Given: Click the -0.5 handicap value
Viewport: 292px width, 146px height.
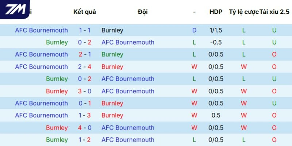Looking at the screenshot, I should [x=216, y=42].
